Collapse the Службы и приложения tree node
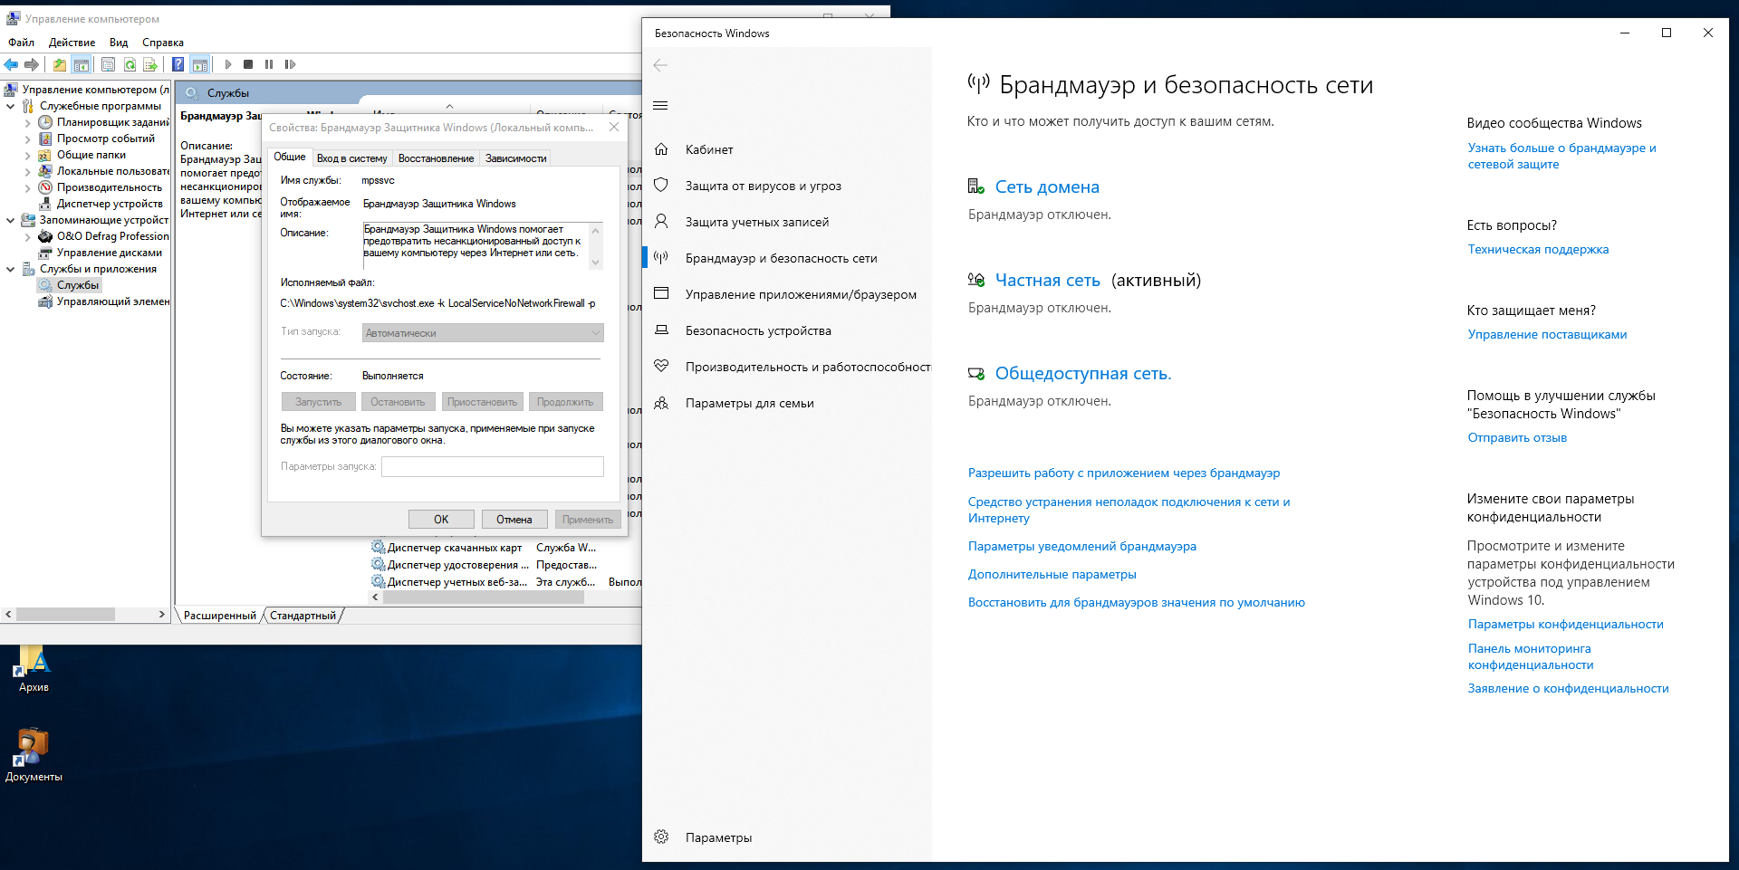Image resolution: width=1739 pixels, height=870 pixels. pos(11,269)
